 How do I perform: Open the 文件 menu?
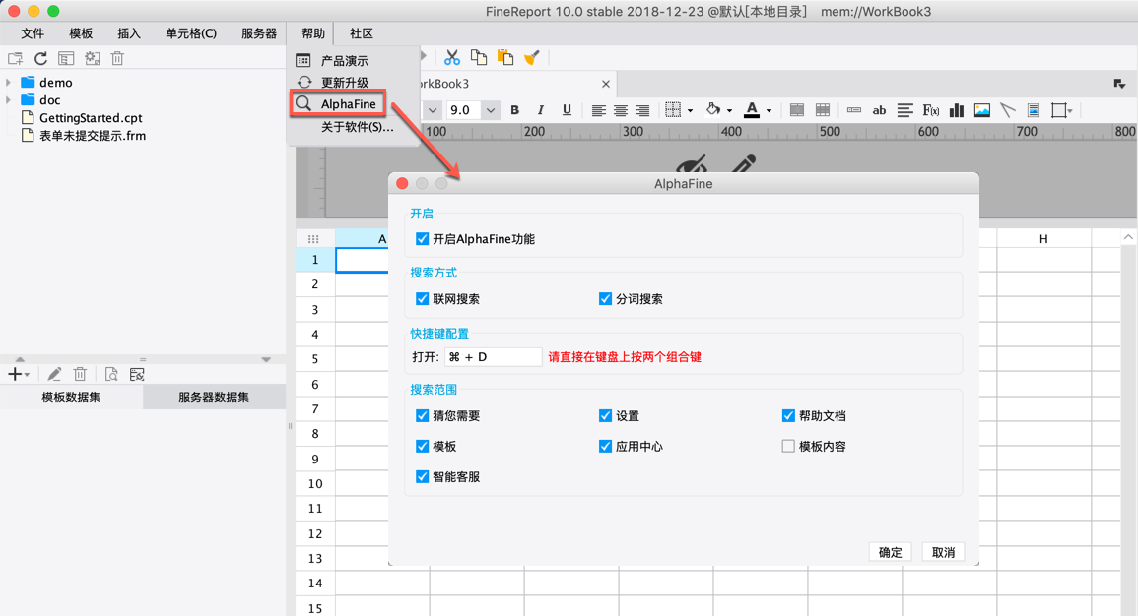pyautogui.click(x=33, y=33)
